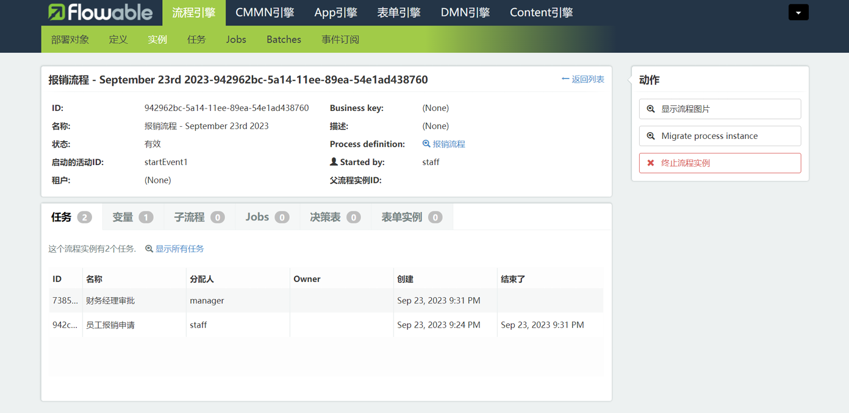
Task: Select the 变量 tab
Action: pos(132,217)
